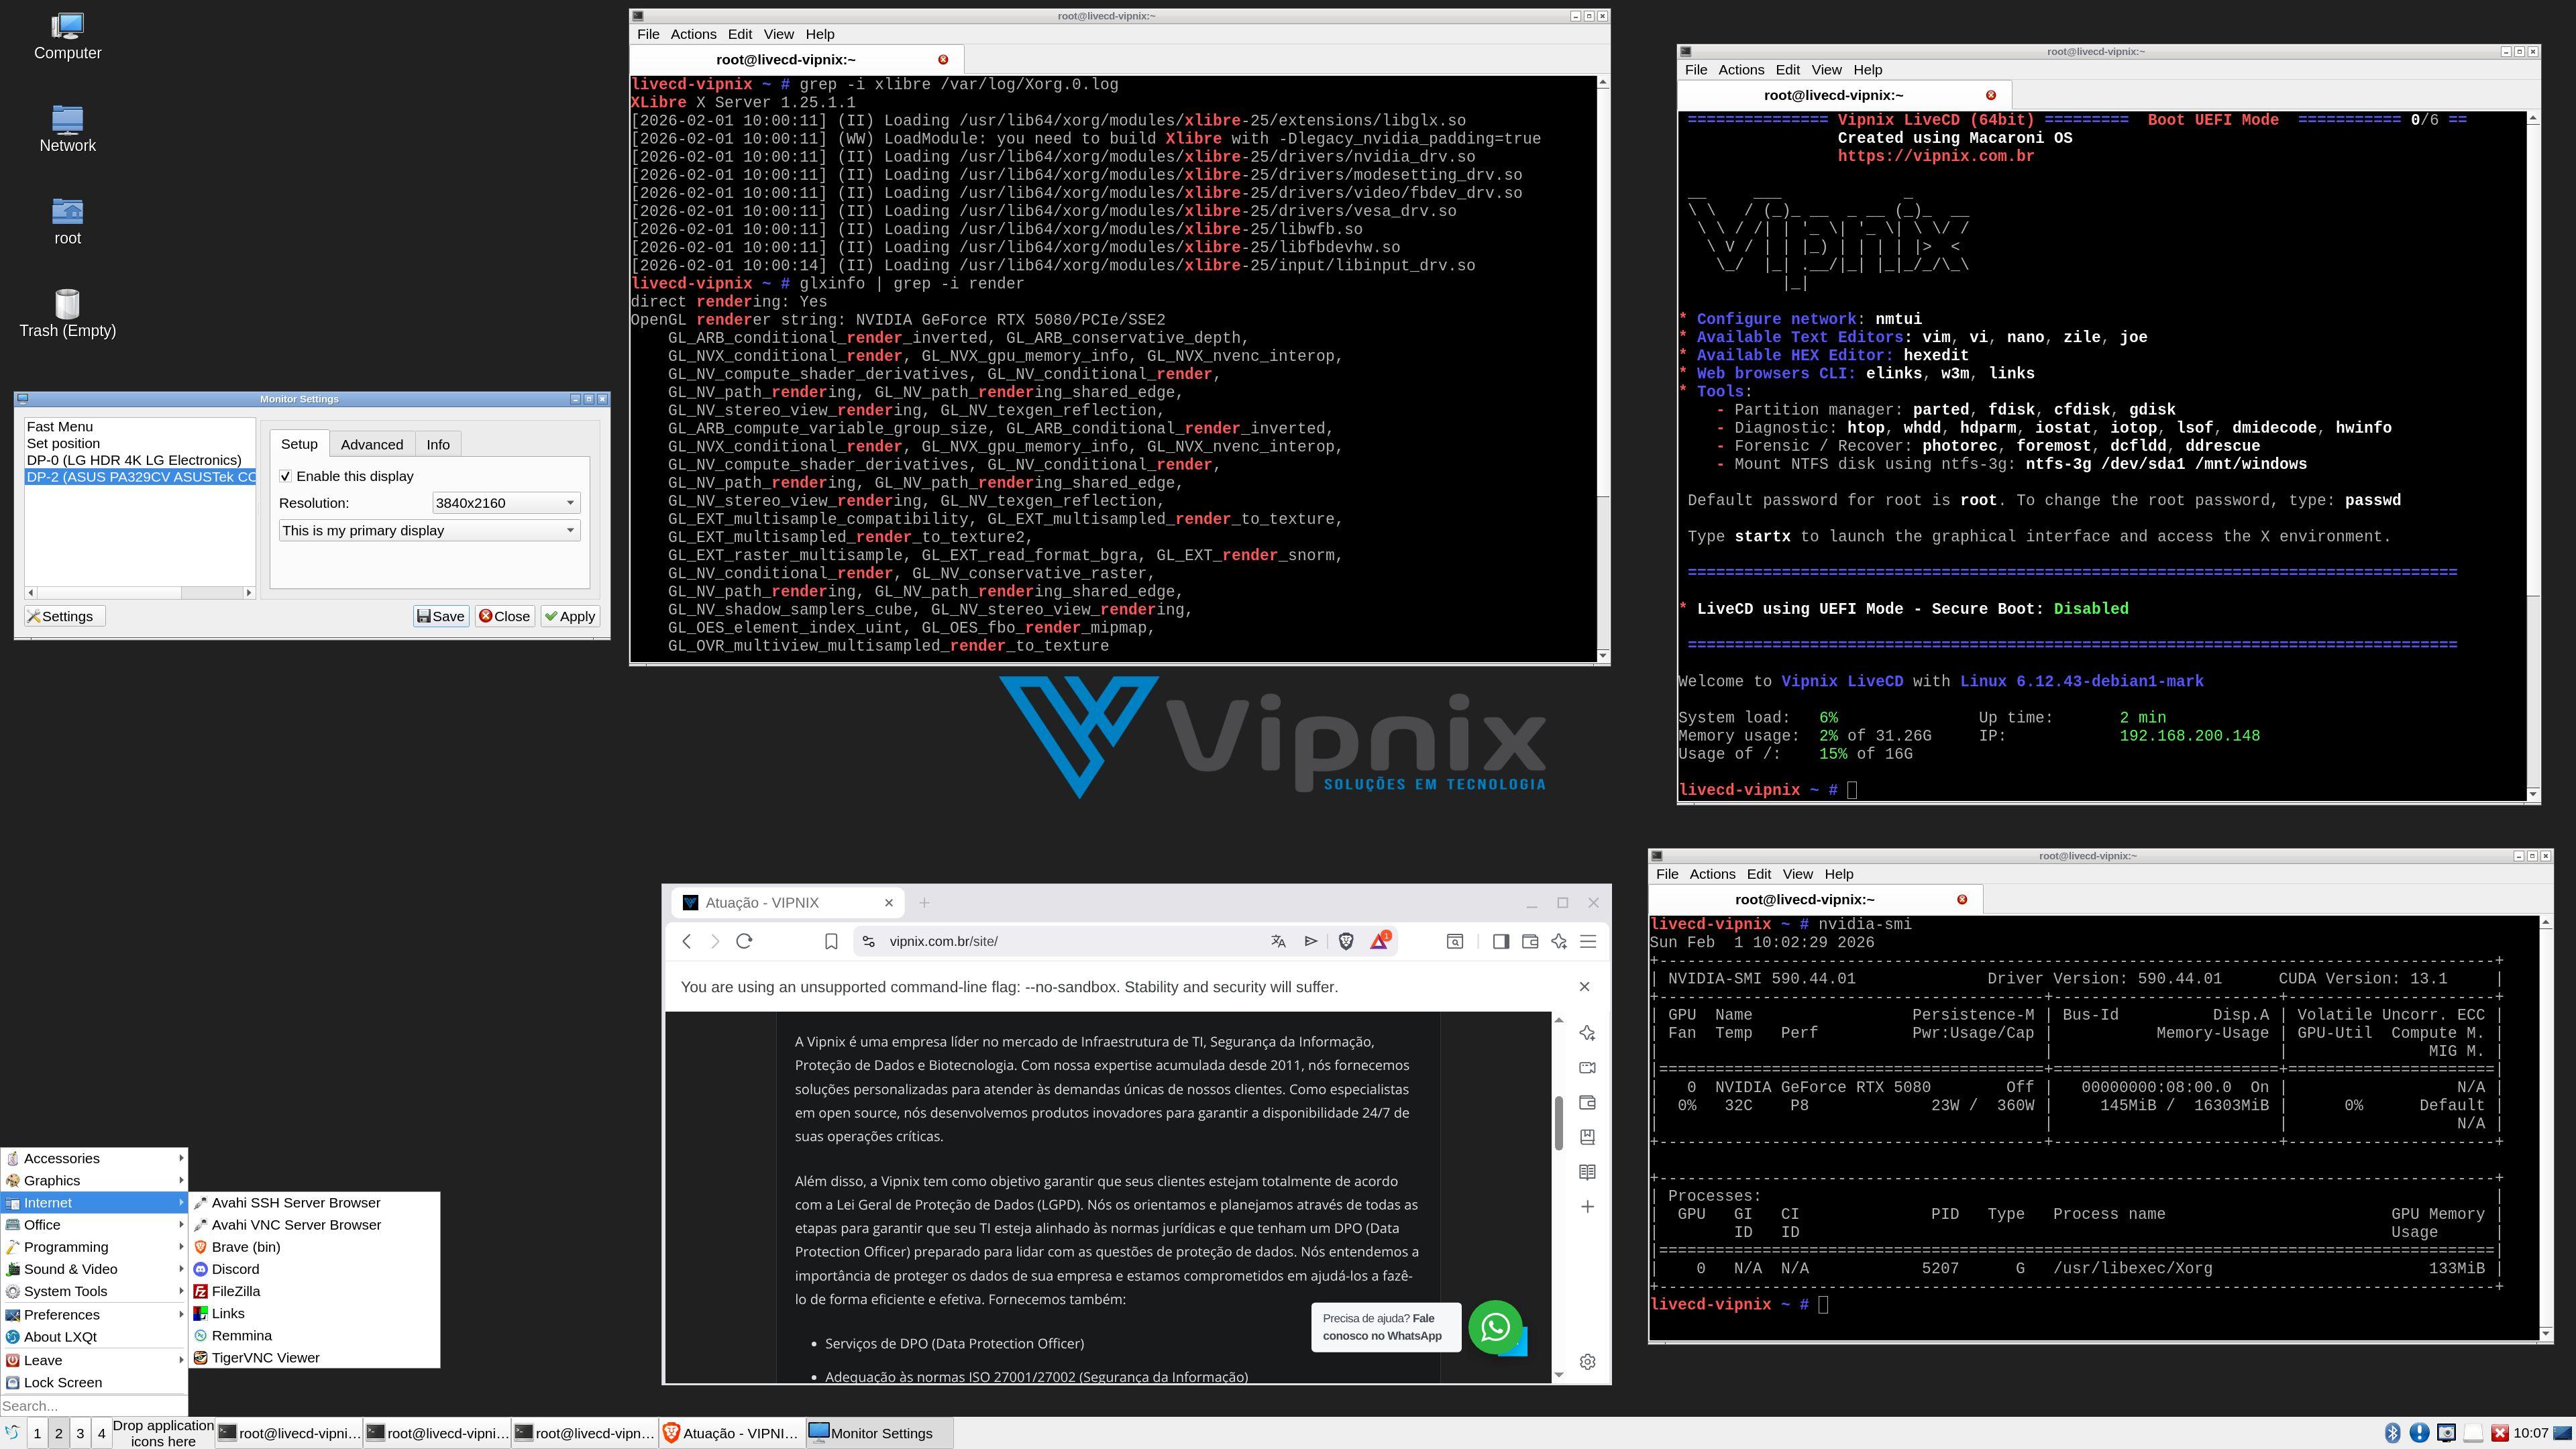Go back in the Brave browser
2576x1449 pixels.
click(x=687, y=941)
